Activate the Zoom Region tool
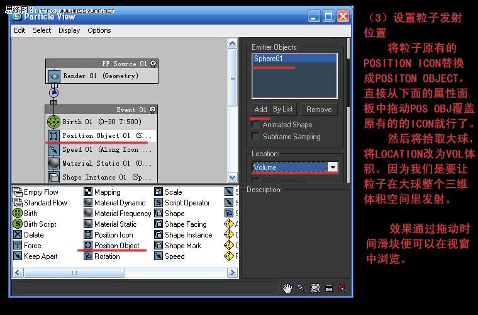This screenshot has width=478, height=315. [315, 288]
